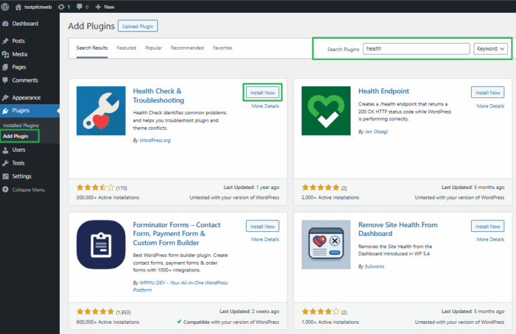Click the Health Endpoint green heart icon
Image resolution: width=516 pixels, height=334 pixels.
coord(325,116)
